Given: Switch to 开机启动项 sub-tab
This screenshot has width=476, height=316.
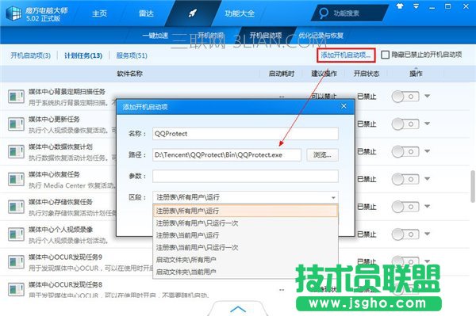Looking at the screenshot, I should (266, 36).
